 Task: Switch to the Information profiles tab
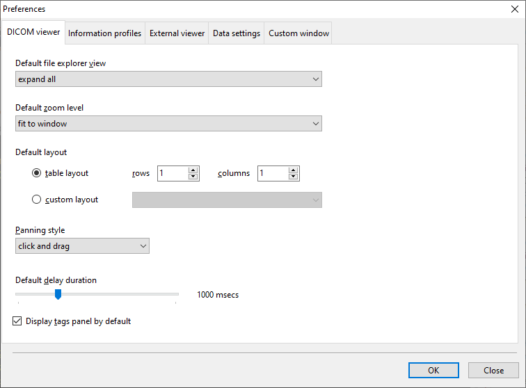coord(104,33)
